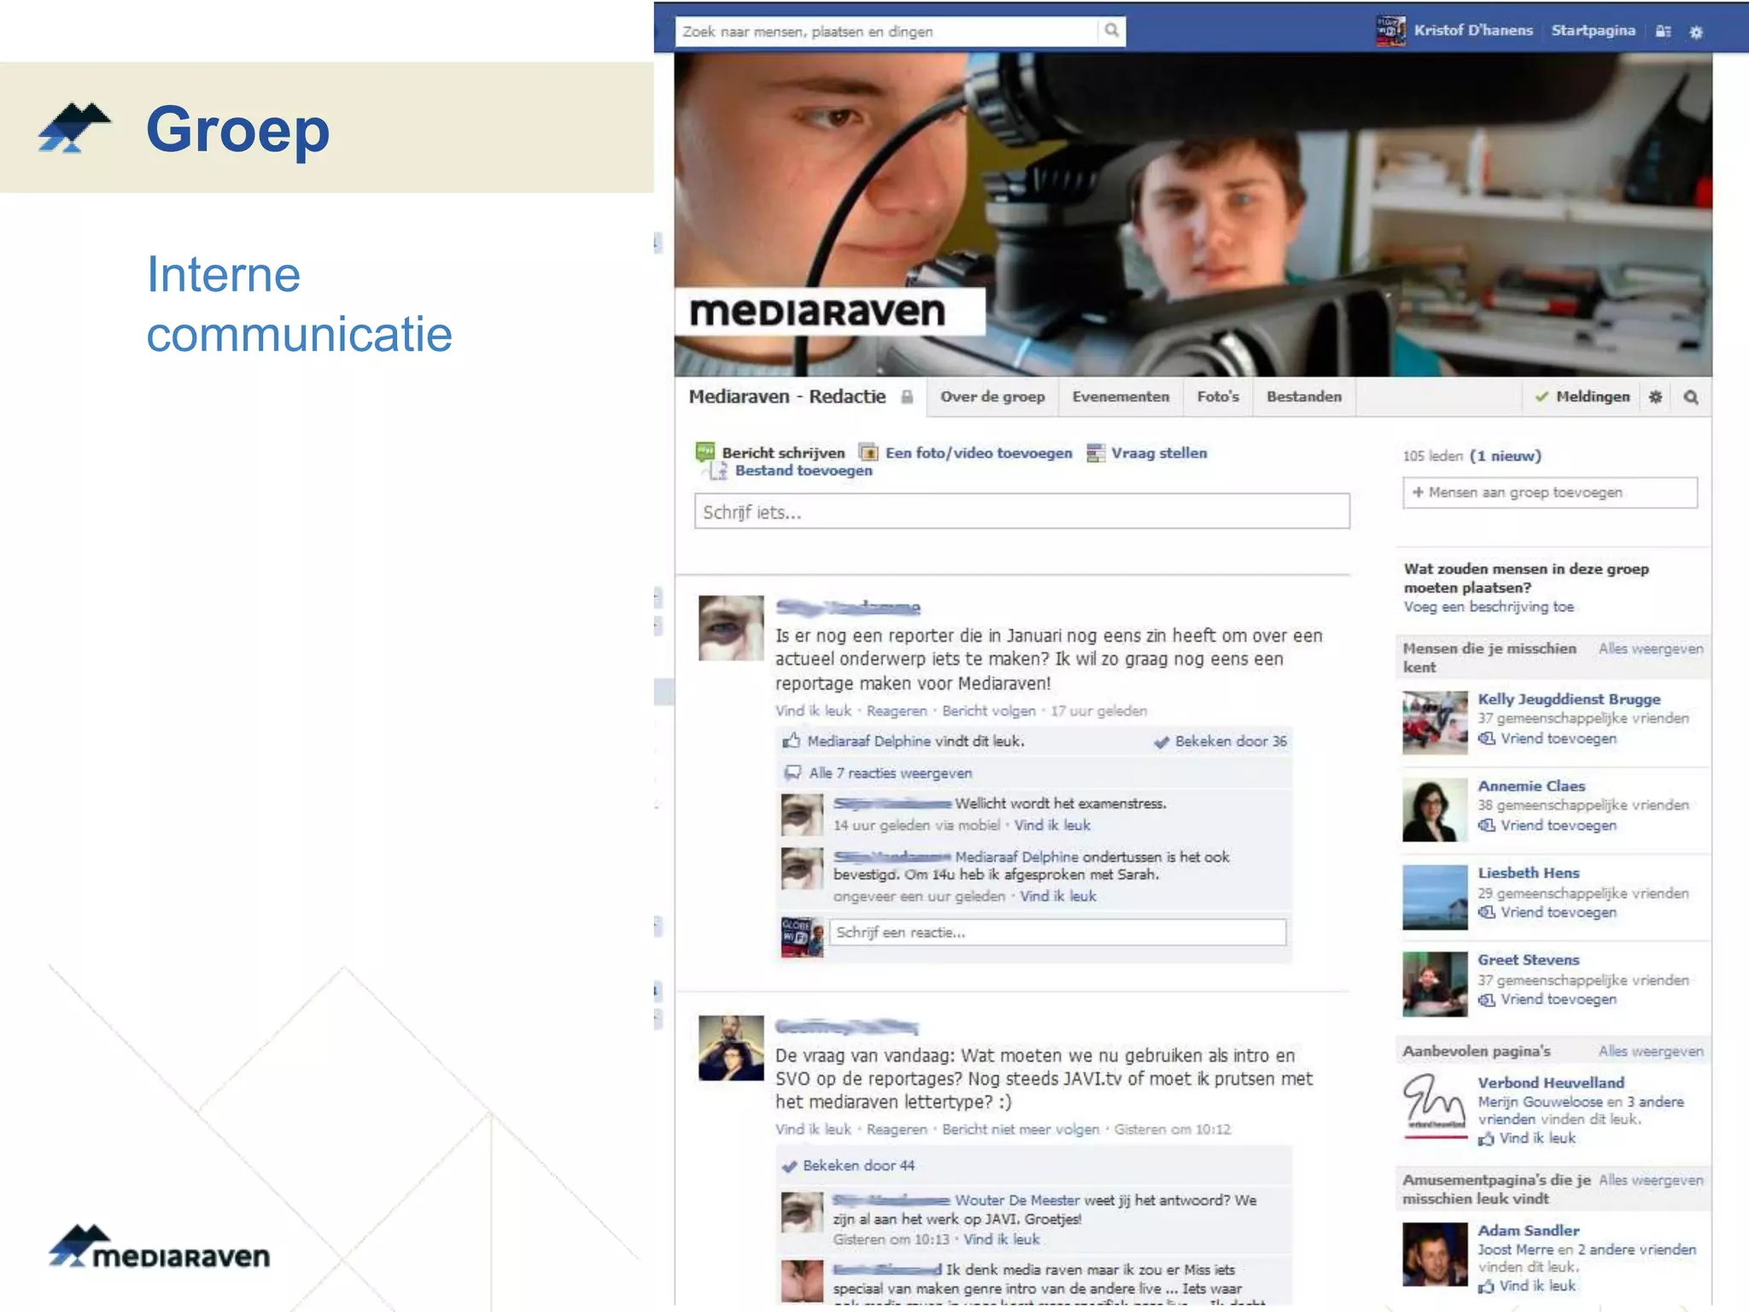Click Voeg een beschrijving toe link
The width and height of the screenshot is (1749, 1312).
tap(1489, 607)
